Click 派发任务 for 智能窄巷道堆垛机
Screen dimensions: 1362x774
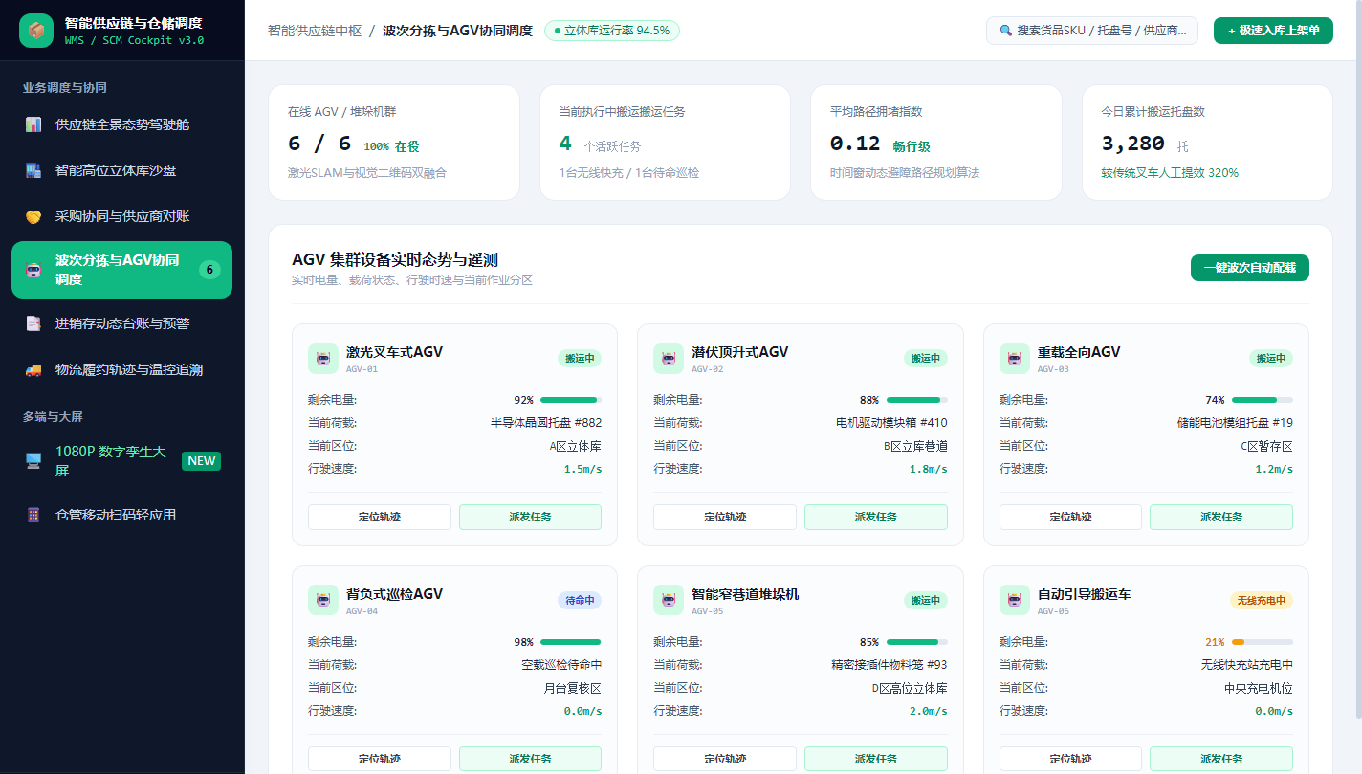pyautogui.click(x=876, y=759)
